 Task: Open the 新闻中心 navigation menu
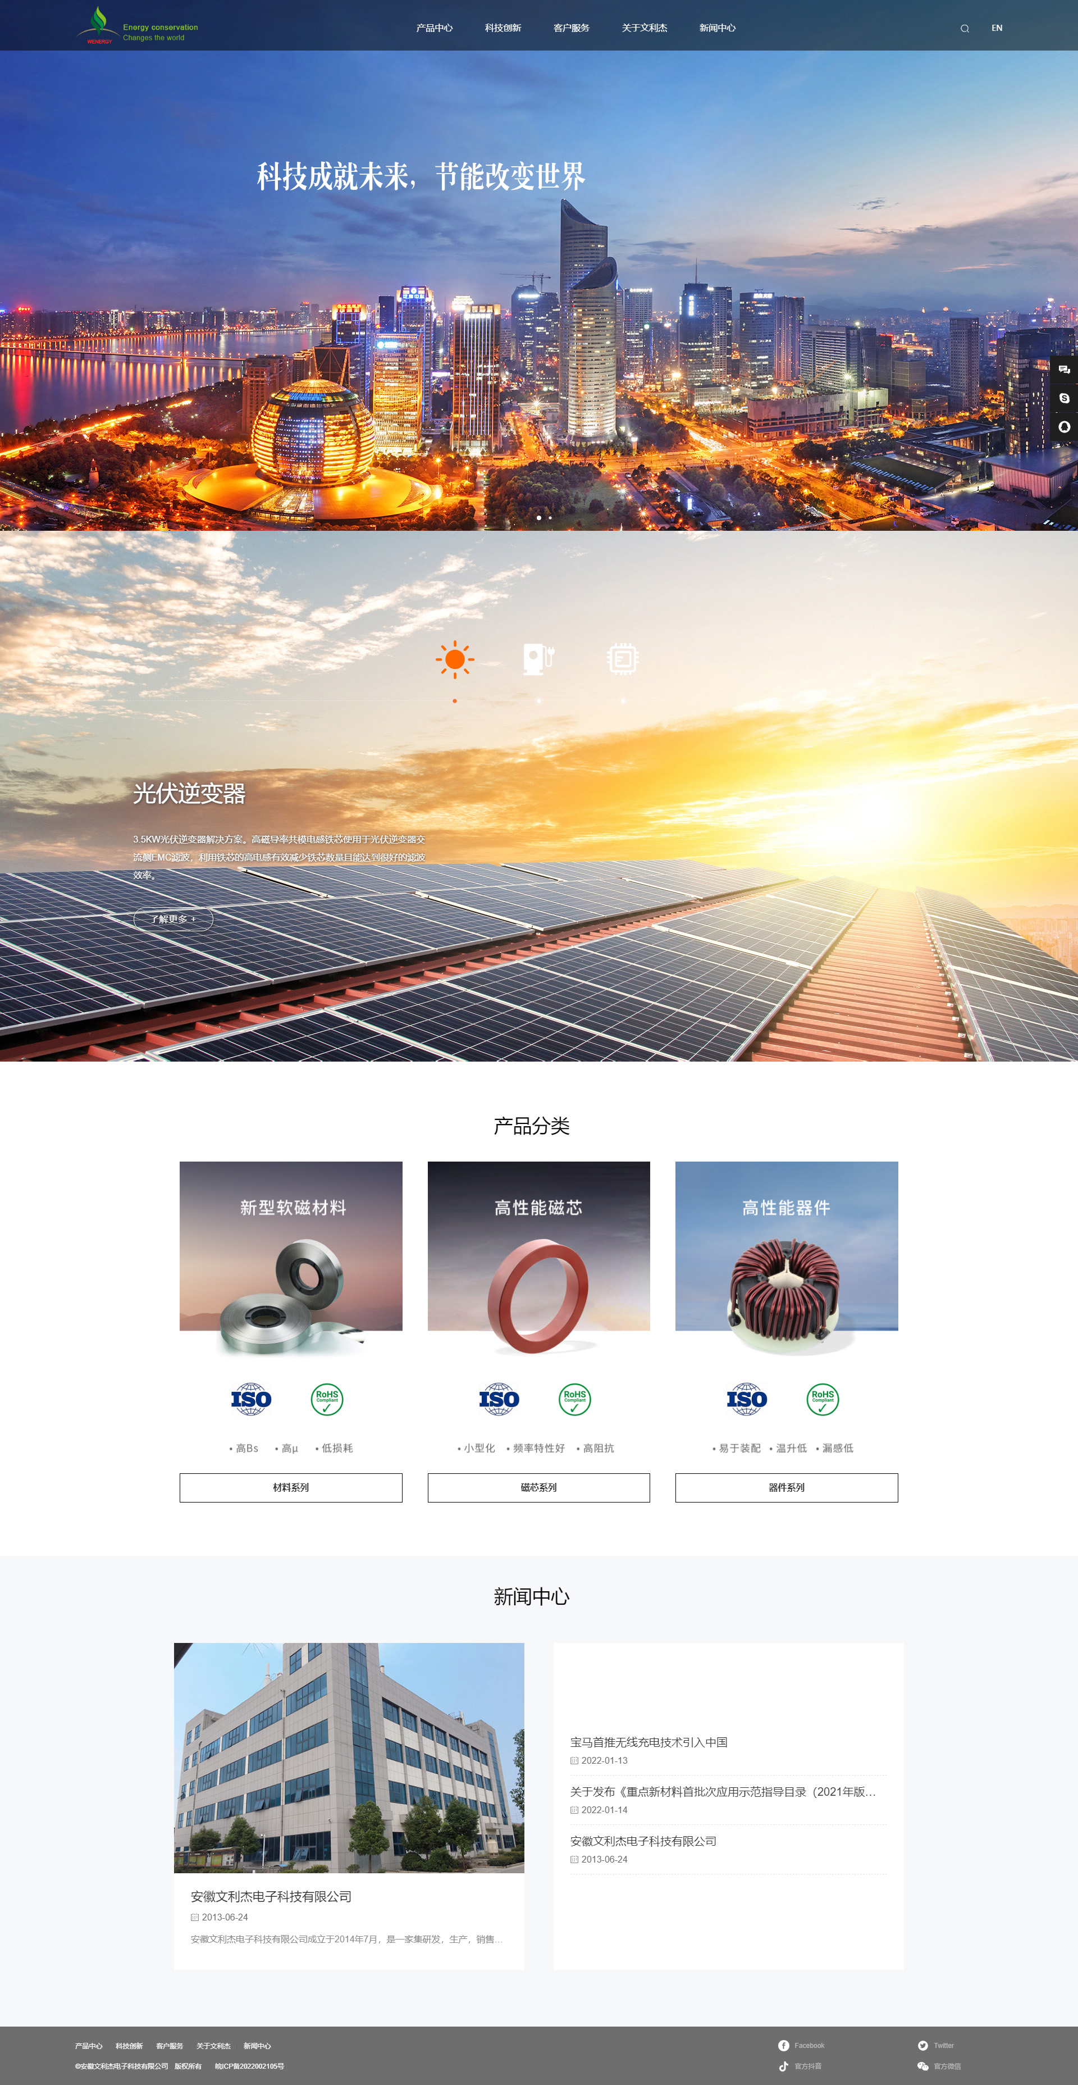(x=717, y=28)
